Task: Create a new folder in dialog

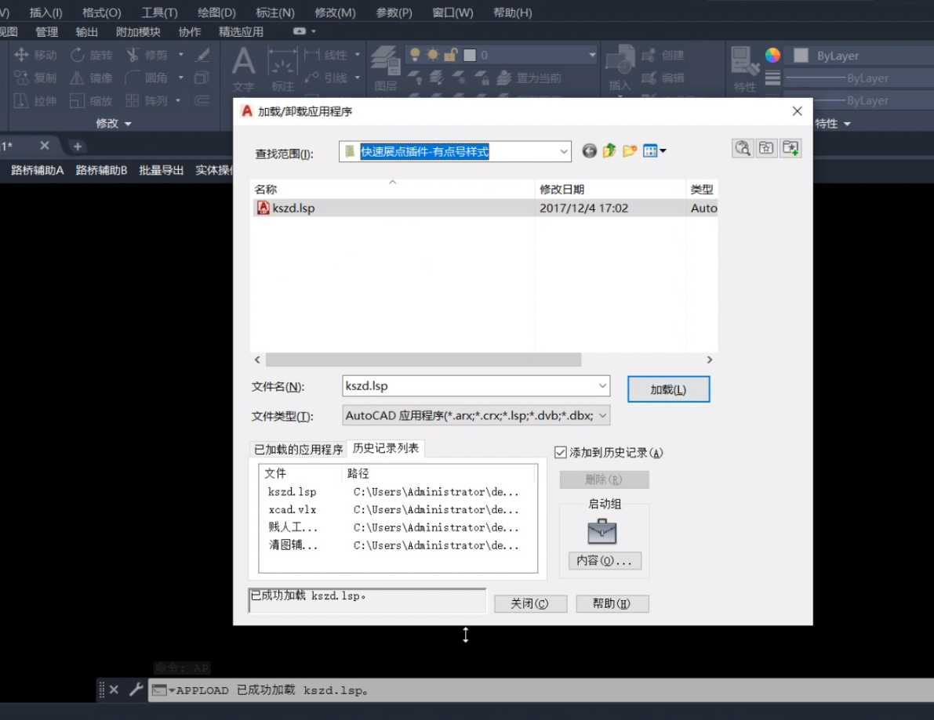Action: (x=629, y=151)
